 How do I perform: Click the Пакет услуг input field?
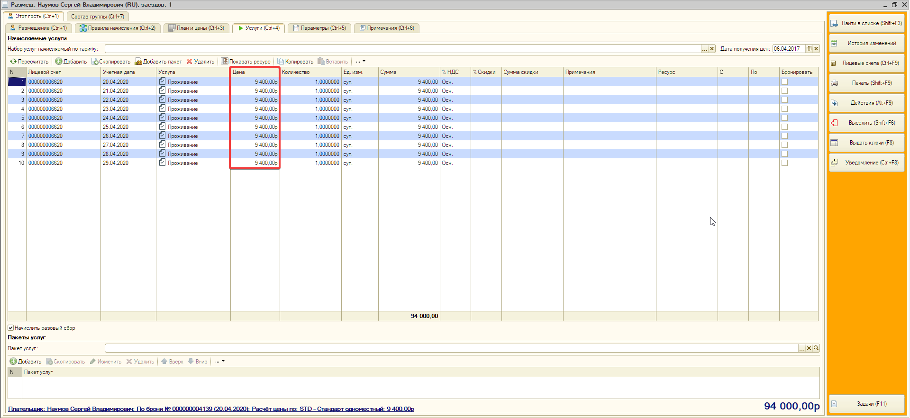[452, 348]
